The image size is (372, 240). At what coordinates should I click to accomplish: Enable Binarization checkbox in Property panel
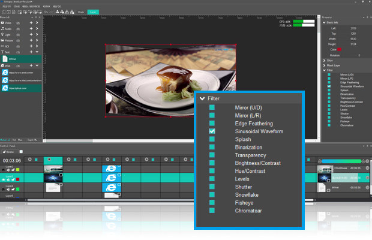coord(329,94)
